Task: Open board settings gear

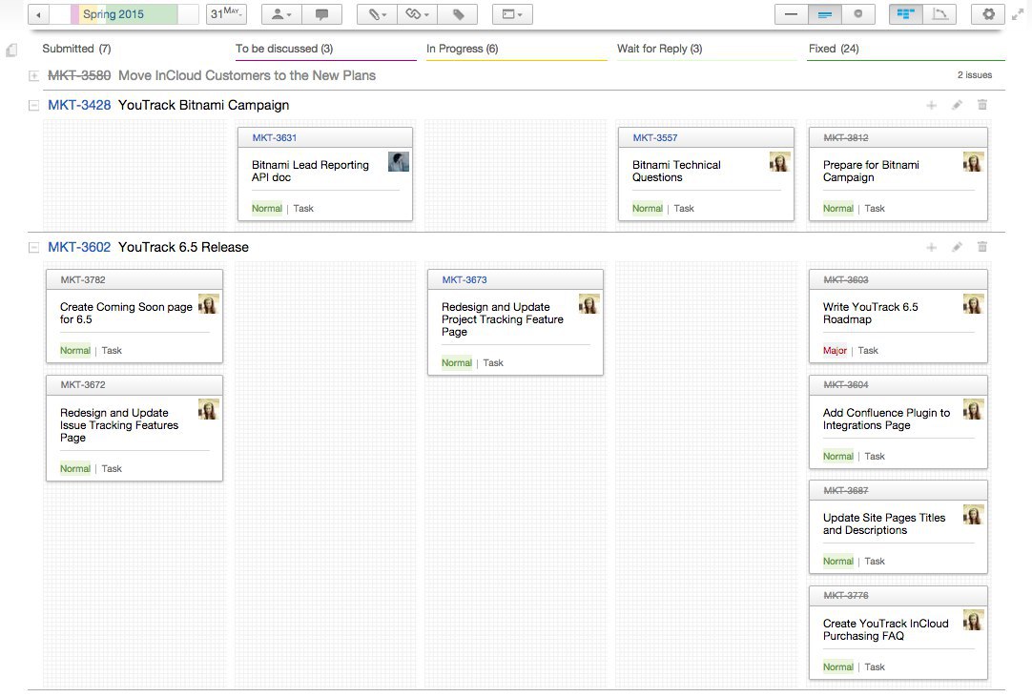Action: tap(988, 14)
